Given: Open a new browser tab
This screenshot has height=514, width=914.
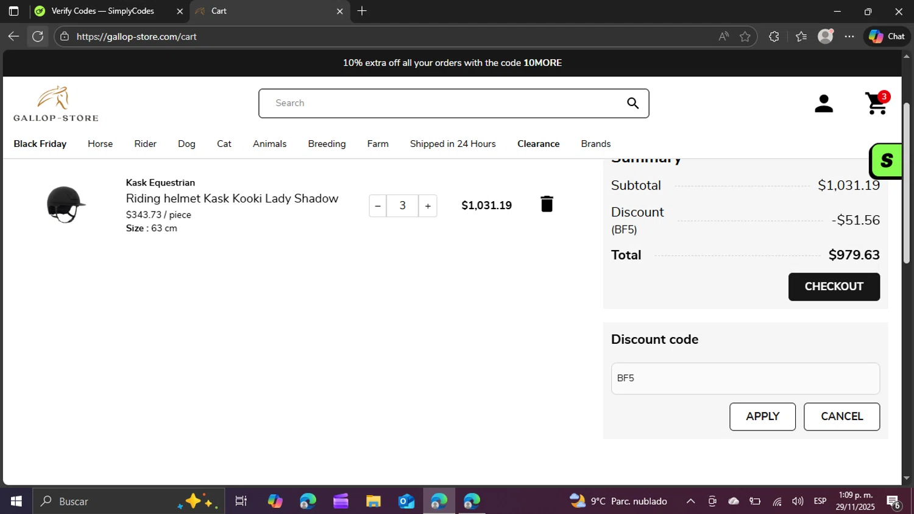Looking at the screenshot, I should 362,11.
